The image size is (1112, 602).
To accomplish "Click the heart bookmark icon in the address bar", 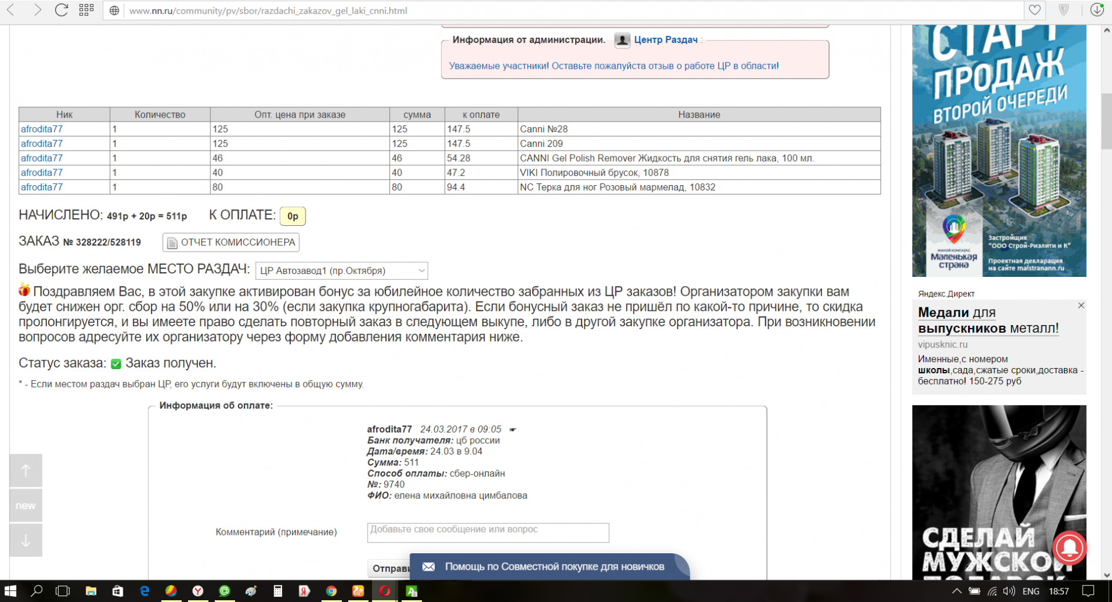I will [1034, 10].
